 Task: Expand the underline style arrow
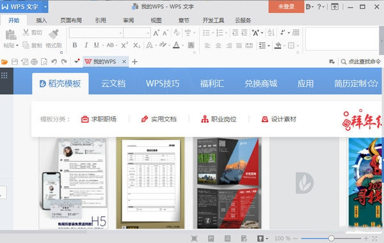103,45
